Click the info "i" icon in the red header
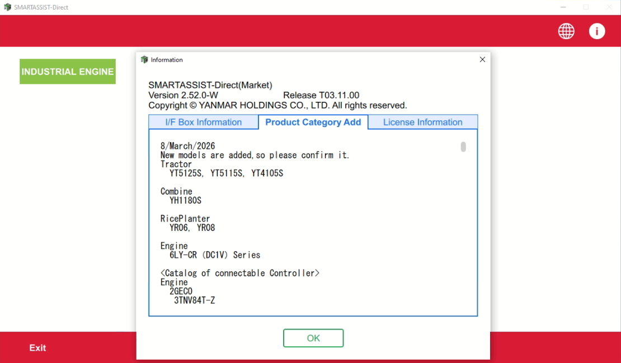The width and height of the screenshot is (621, 363). click(597, 31)
